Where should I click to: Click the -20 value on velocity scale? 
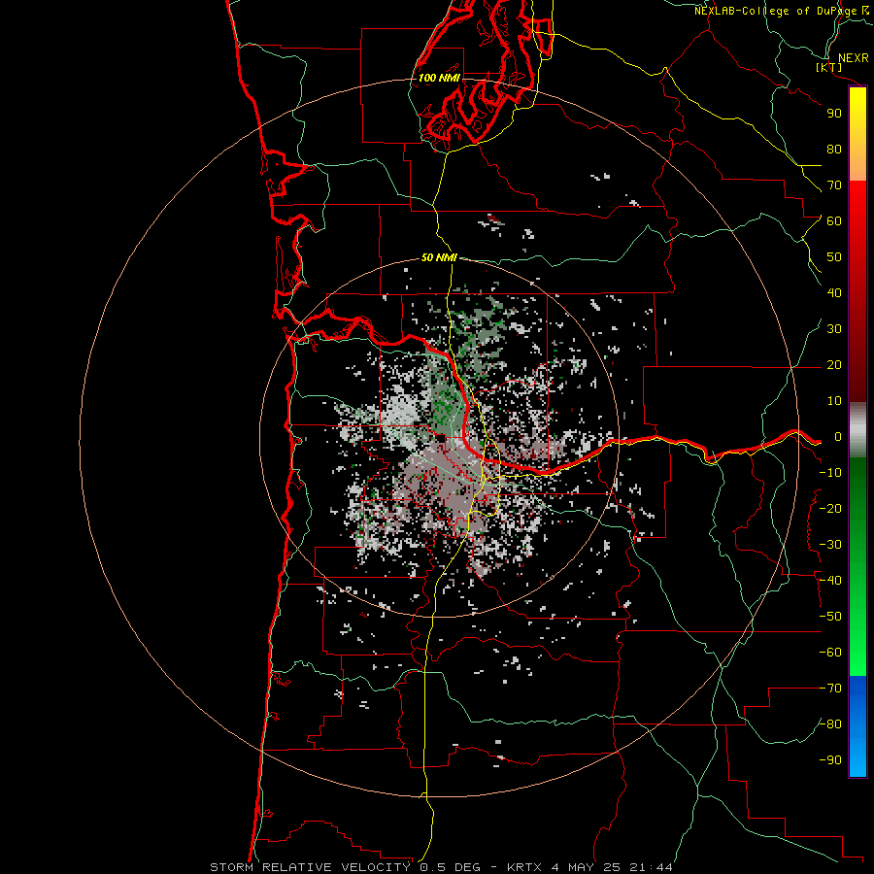[830, 509]
